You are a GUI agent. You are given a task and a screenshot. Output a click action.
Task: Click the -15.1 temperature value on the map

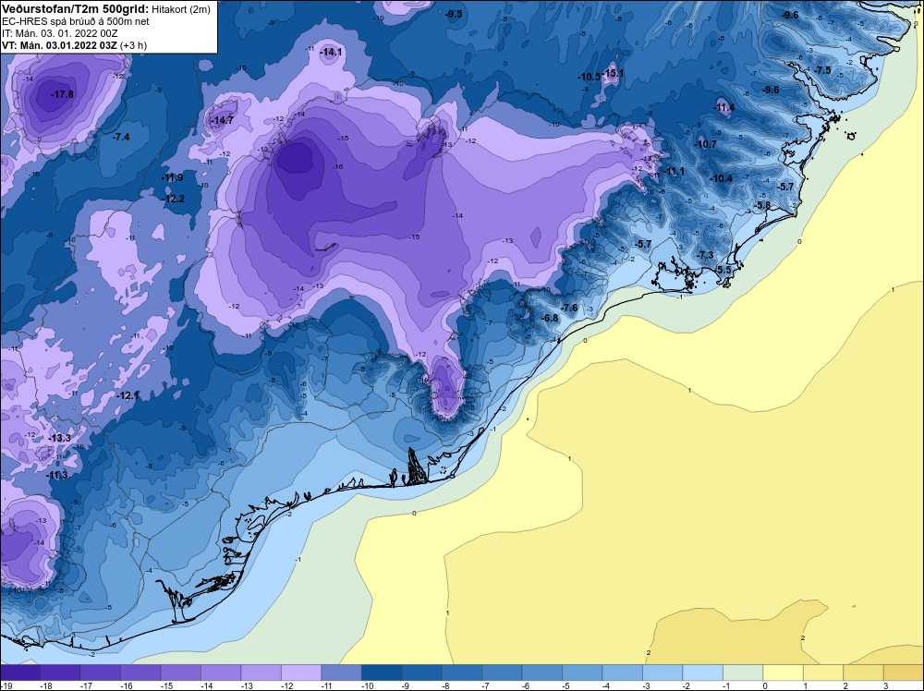coord(613,73)
